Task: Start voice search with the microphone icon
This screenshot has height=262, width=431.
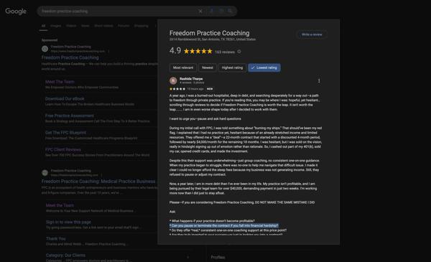Action: 211,11
